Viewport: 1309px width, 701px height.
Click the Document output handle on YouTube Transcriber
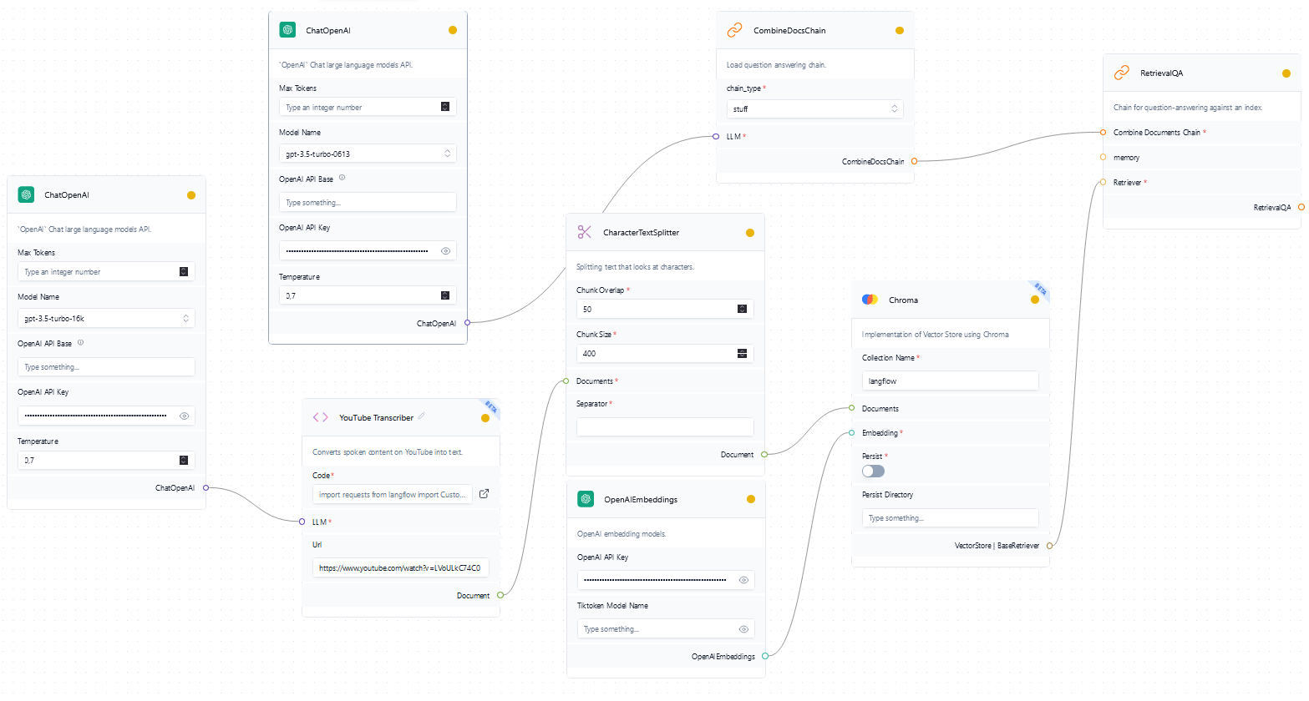click(500, 595)
